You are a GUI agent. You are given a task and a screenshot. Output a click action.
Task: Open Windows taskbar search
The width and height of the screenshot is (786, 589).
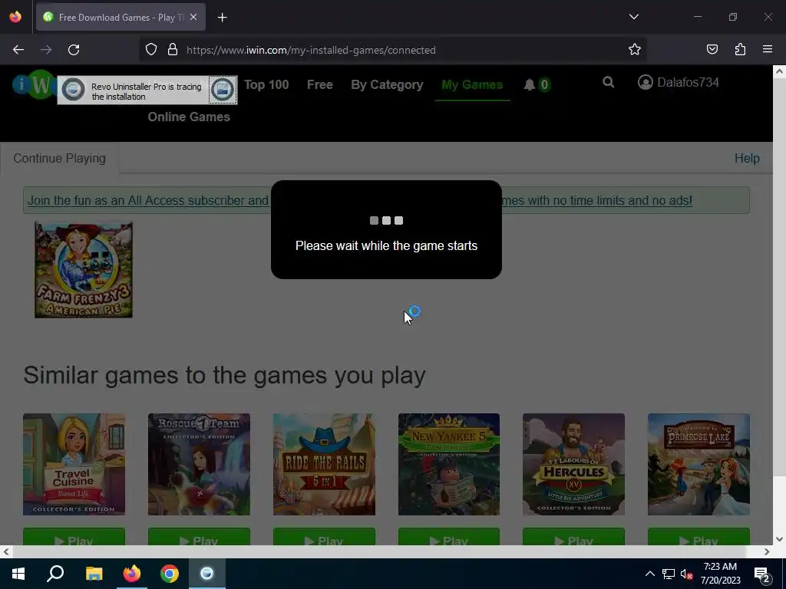(x=55, y=574)
